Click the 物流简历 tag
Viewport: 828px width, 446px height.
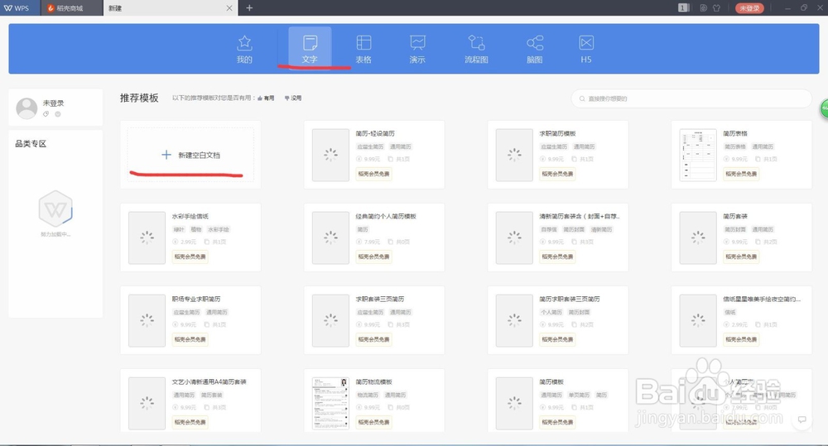(368, 396)
